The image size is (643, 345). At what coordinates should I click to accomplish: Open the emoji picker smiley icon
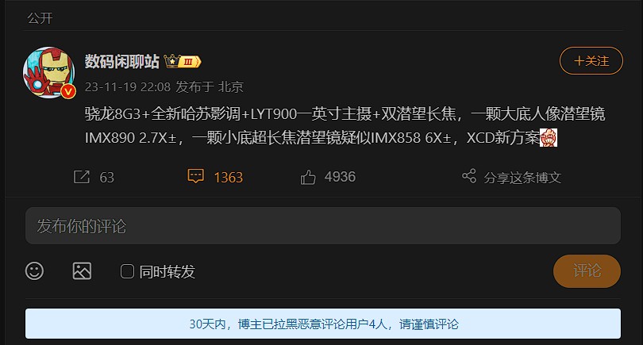(x=34, y=270)
